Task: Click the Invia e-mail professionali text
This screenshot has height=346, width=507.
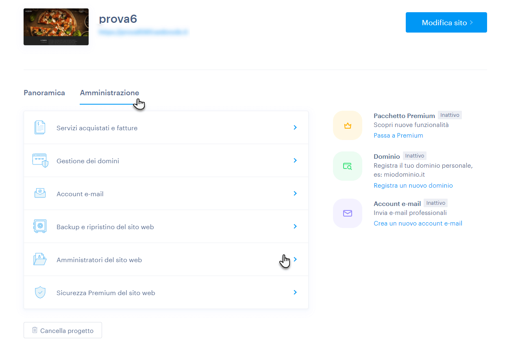Action: tap(410, 213)
